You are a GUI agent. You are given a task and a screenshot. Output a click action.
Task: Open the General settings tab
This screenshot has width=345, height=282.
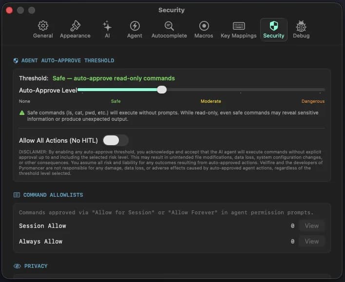43,30
